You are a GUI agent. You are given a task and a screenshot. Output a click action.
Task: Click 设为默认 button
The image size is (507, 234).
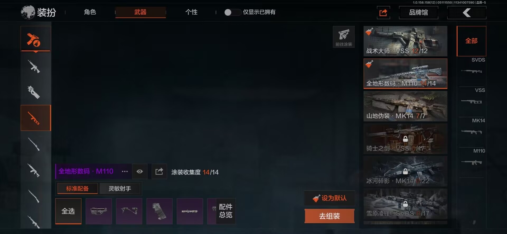[x=330, y=198]
